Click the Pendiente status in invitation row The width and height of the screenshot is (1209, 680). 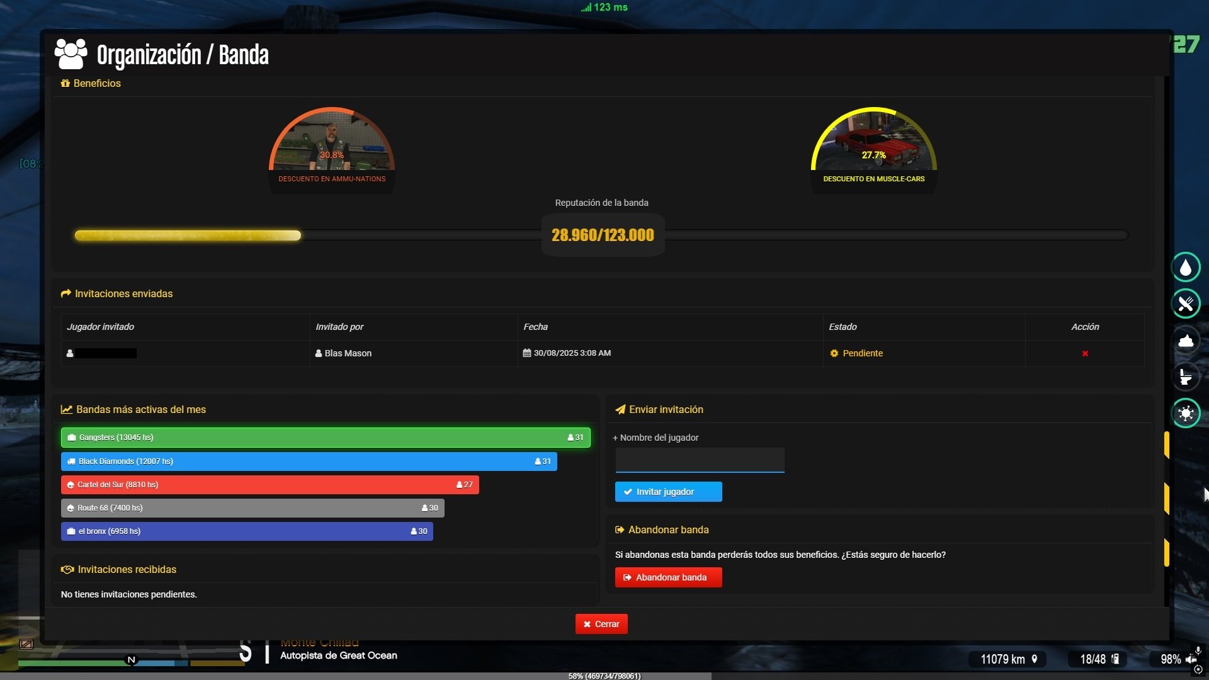[862, 353]
